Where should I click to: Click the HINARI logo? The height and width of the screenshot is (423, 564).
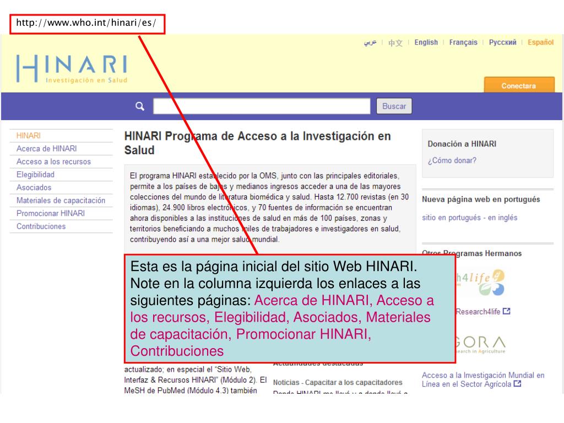click(72, 69)
